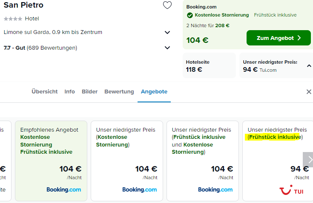Choose the Kostenlose Stornierung only Booking.com card

(x=127, y=161)
